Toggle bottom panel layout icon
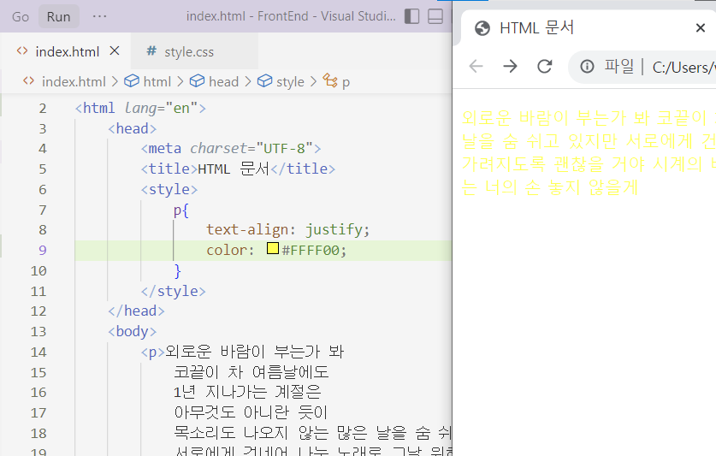The height and width of the screenshot is (456, 716). click(x=435, y=16)
